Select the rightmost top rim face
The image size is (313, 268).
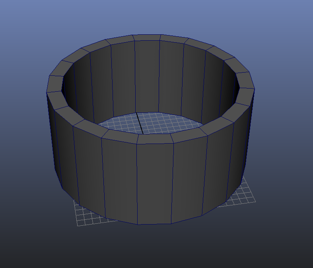pyautogui.click(x=247, y=80)
